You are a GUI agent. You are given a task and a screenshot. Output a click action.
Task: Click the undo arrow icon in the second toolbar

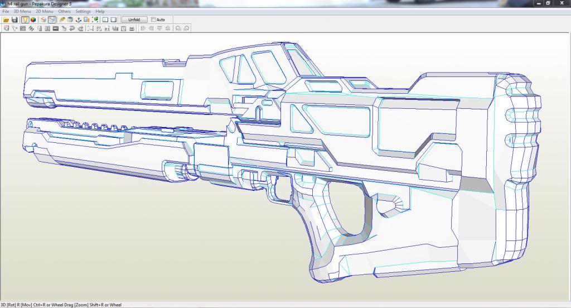[x=72, y=28]
